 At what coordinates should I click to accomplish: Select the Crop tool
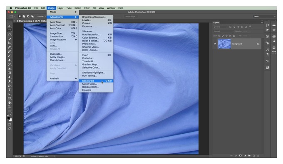[10, 43]
